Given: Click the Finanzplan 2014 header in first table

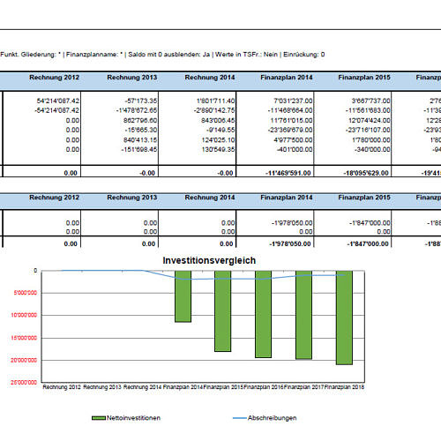Looking at the screenshot, I should click(x=287, y=78).
